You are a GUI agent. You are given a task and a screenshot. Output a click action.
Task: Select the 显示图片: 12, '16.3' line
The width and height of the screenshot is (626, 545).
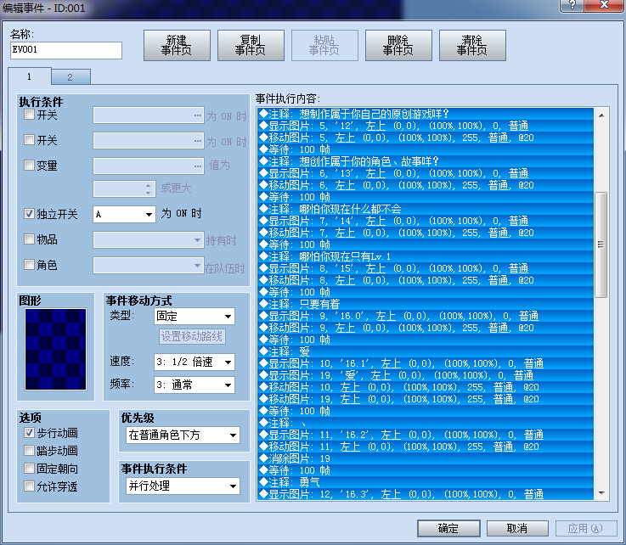[x=426, y=494]
